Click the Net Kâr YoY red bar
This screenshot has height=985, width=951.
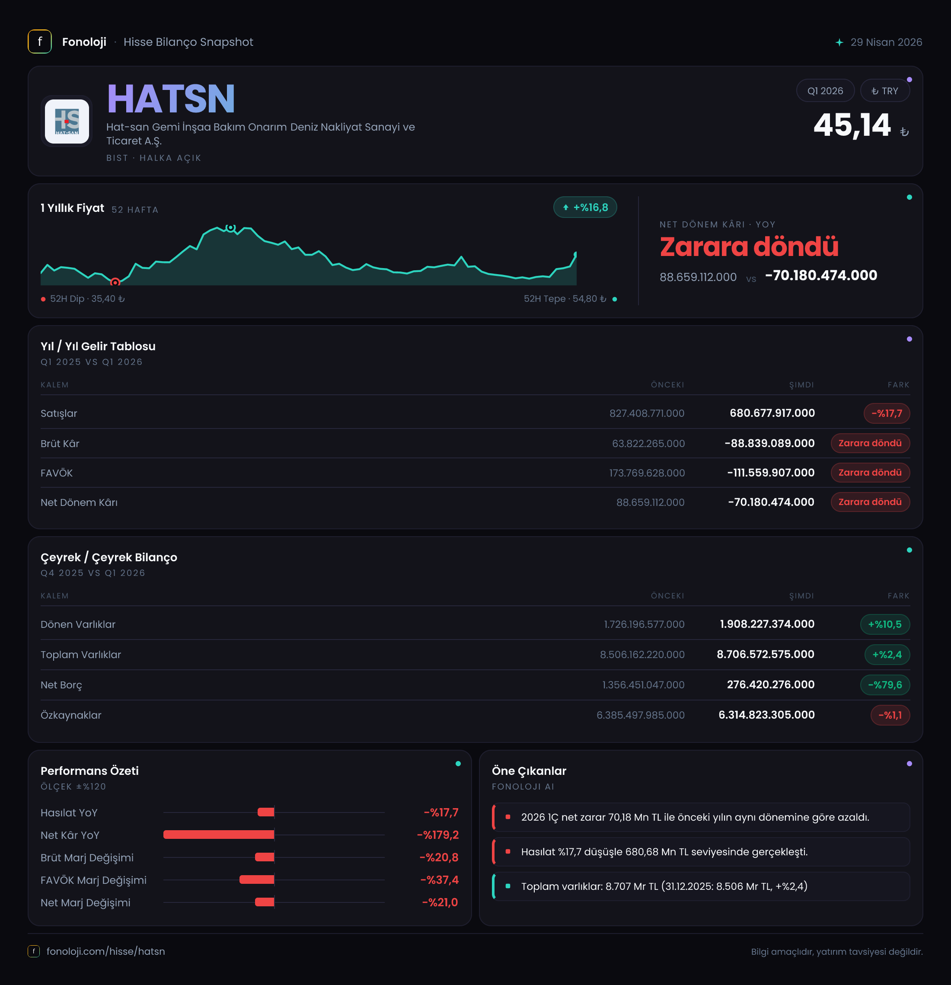(219, 835)
